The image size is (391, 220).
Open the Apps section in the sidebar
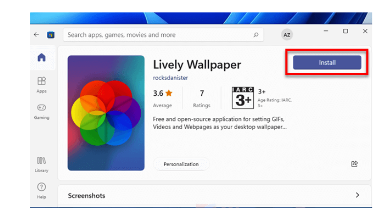(x=42, y=84)
